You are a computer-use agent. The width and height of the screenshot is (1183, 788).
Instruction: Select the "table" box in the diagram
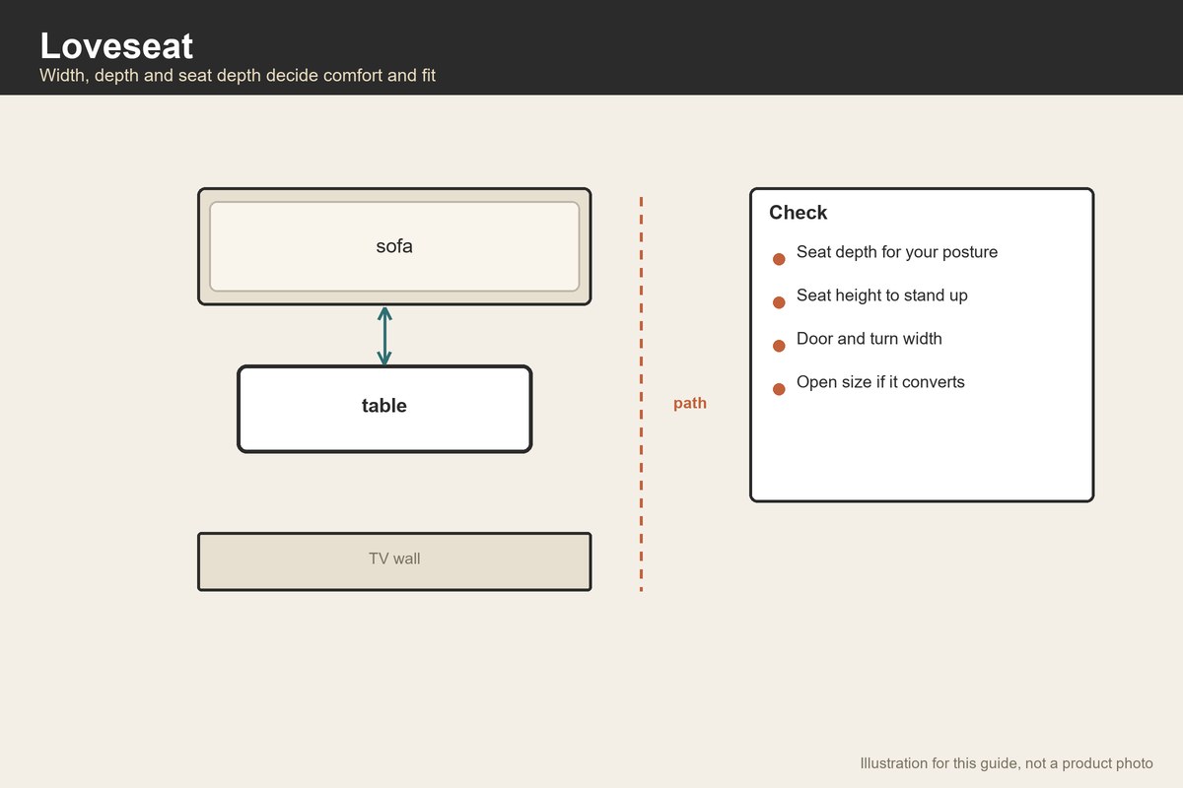pos(384,409)
